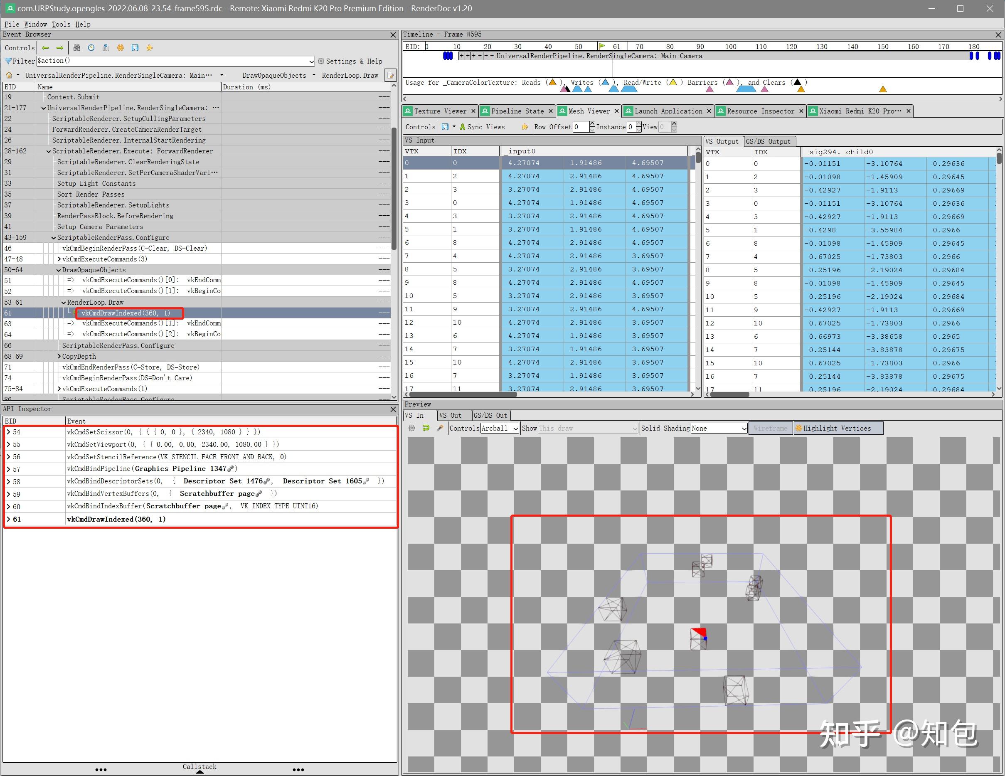Click the clock time-durations icon
This screenshot has height=776, width=1005.
91,48
